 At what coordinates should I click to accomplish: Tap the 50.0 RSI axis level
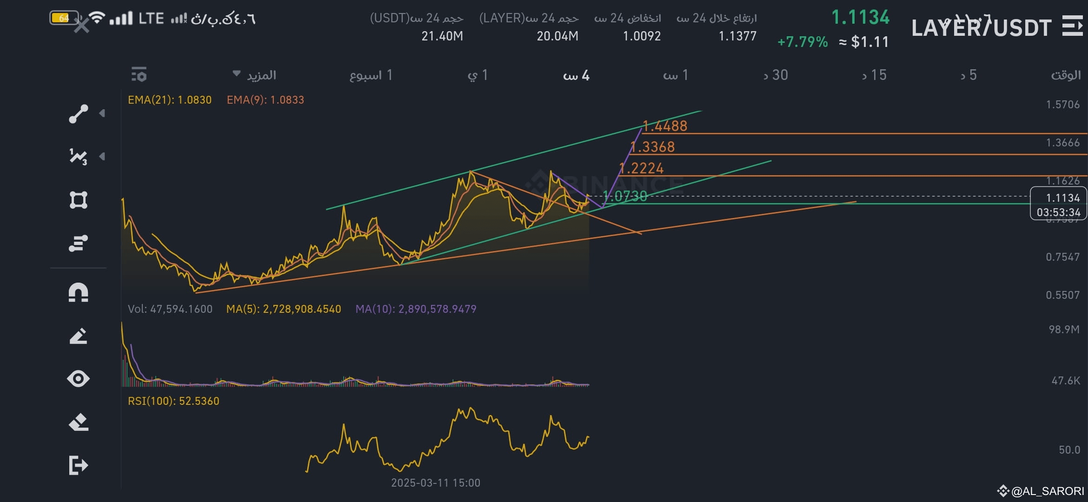1069,450
